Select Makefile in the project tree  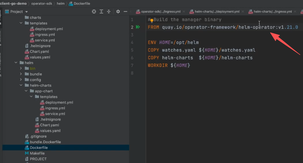coord(38,153)
